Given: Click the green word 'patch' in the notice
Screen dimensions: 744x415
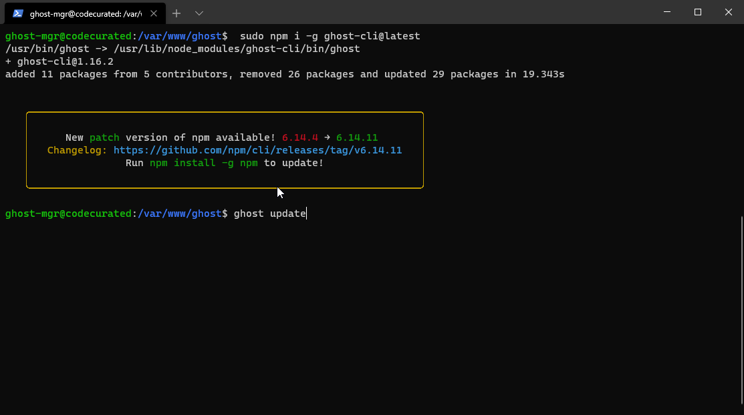Looking at the screenshot, I should coord(104,137).
